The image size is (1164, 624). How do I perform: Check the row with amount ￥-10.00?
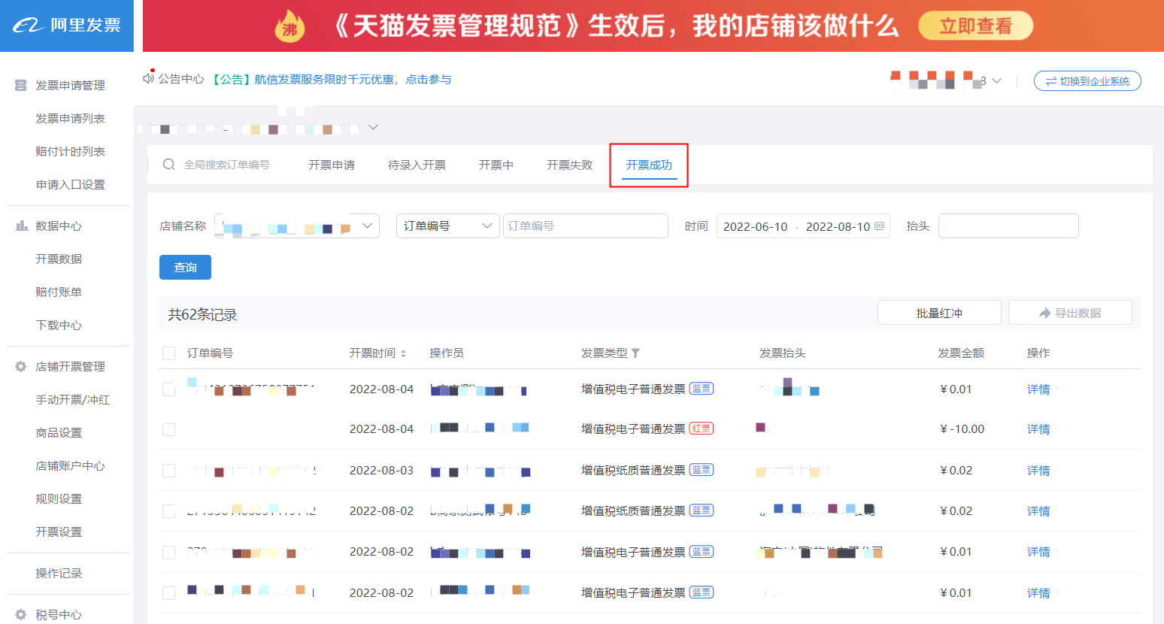click(x=169, y=429)
